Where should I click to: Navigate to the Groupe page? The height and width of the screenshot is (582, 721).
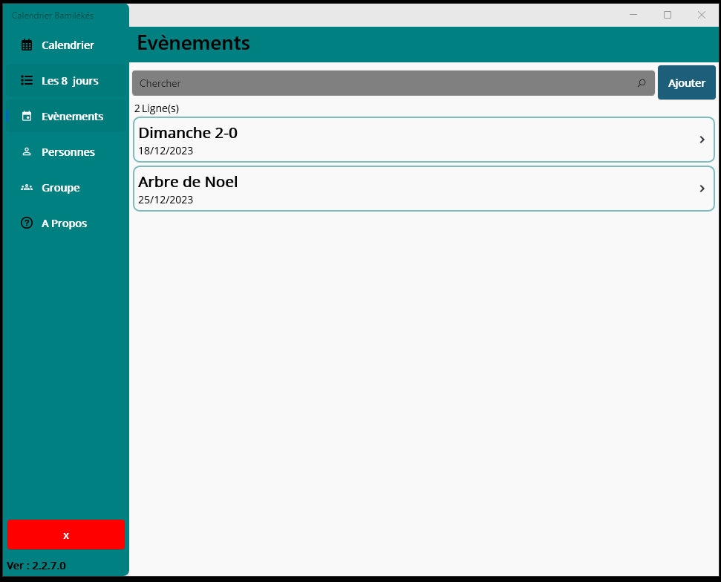[x=61, y=188]
